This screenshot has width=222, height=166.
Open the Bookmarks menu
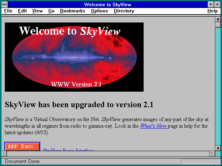[72, 11]
